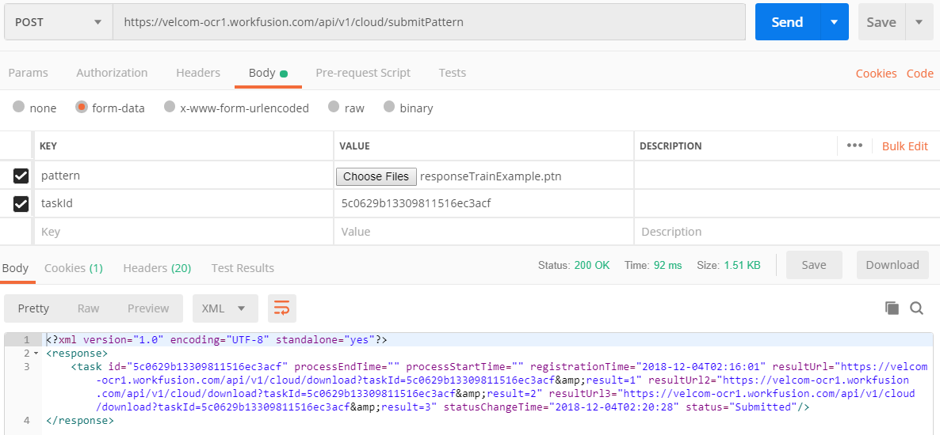Open the response Cookies (1) tab
Viewport: 940px width, 435px height.
coord(74,268)
